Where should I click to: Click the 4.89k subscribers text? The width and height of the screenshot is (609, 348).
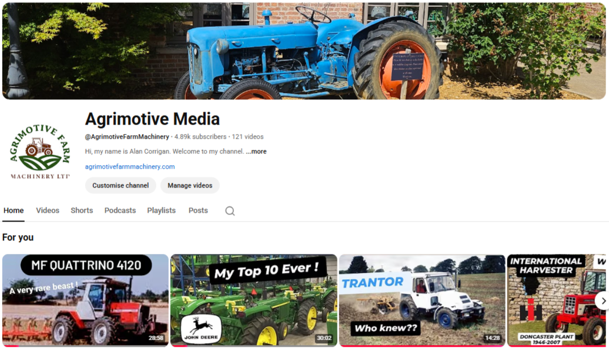[200, 137]
